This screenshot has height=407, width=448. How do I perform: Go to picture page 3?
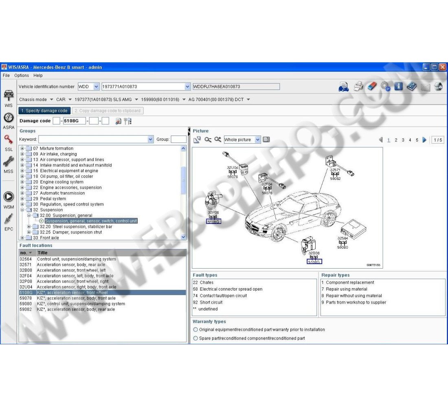pyautogui.click(x=403, y=140)
